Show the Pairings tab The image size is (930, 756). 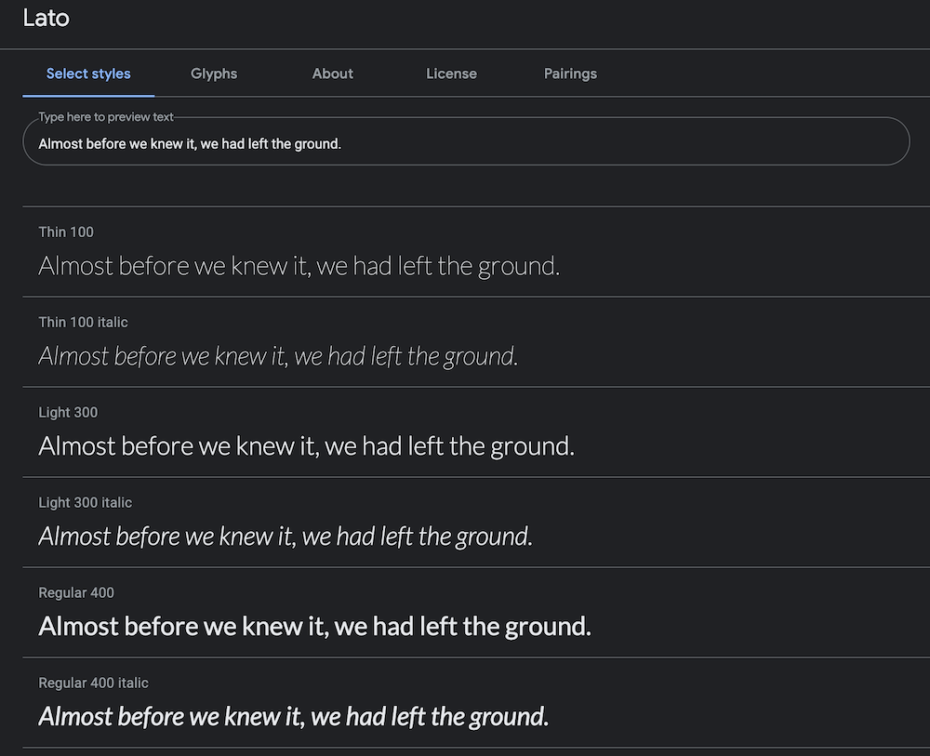point(570,73)
